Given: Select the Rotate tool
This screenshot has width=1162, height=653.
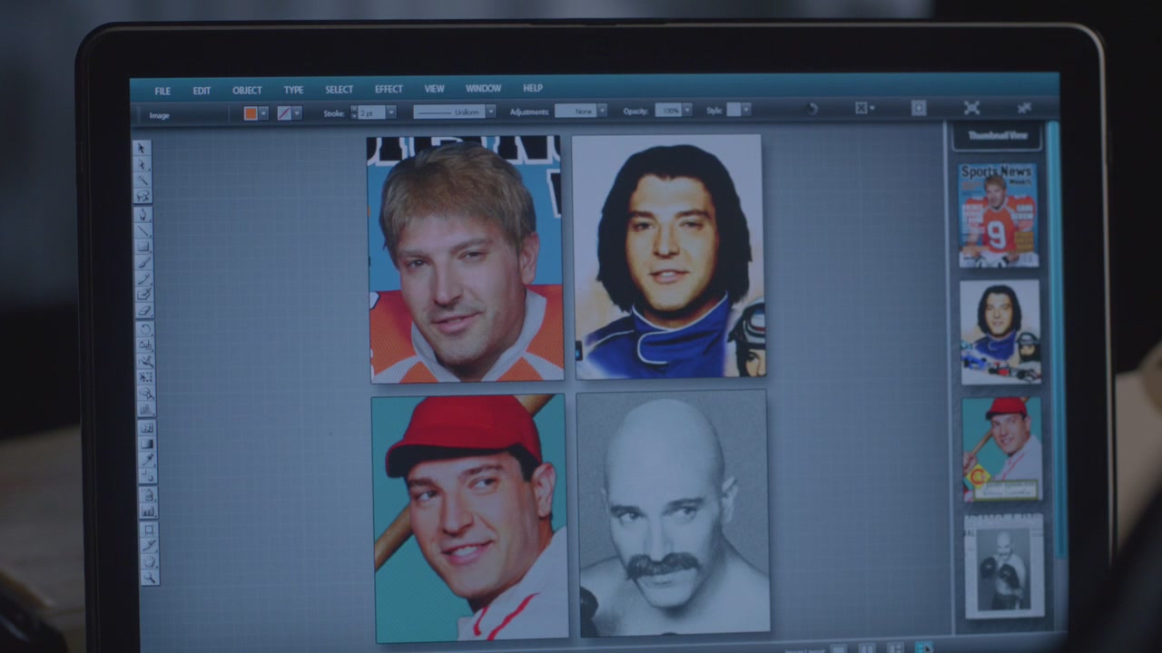Looking at the screenshot, I should pyautogui.click(x=144, y=328).
